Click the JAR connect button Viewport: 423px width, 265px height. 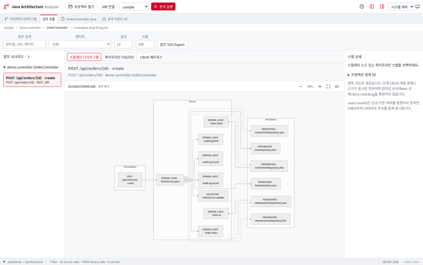108,6
